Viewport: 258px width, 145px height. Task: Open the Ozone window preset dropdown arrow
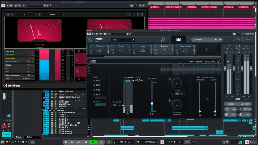click(x=133, y=34)
